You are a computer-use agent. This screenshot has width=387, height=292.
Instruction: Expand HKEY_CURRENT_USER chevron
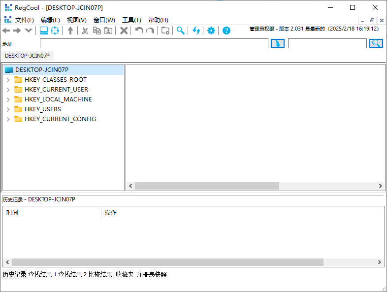[8, 90]
